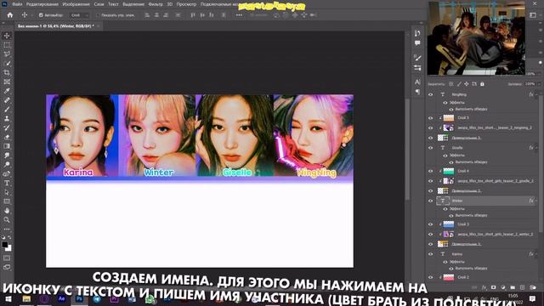
Task: Select the Path Selection tool
Action: [x=7, y=192]
